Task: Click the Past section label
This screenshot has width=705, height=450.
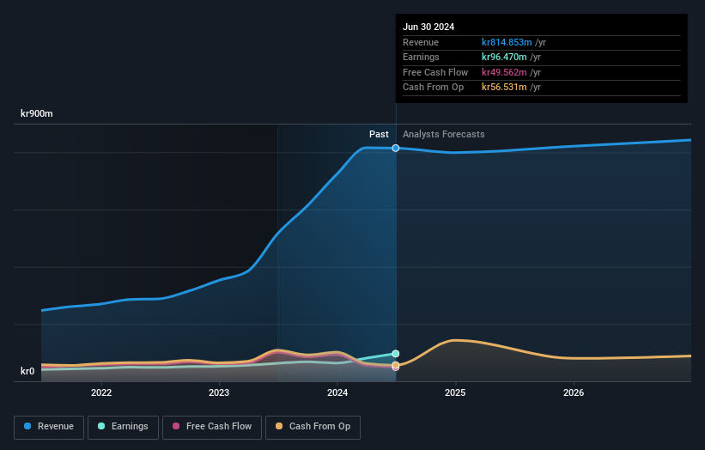Action: point(379,134)
